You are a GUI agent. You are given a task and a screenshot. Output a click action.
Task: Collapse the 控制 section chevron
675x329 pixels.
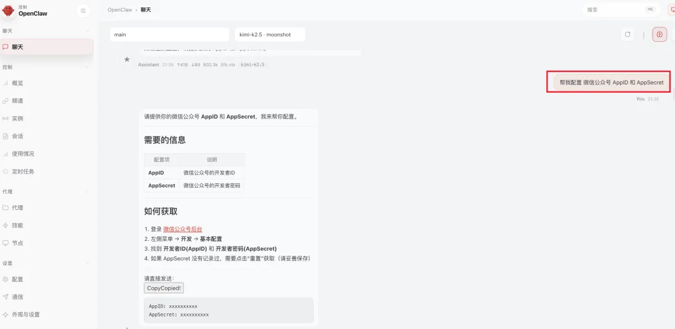click(87, 67)
